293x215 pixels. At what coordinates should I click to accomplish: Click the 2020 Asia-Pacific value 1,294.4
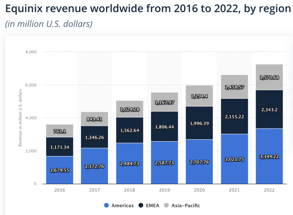pyautogui.click(x=199, y=96)
